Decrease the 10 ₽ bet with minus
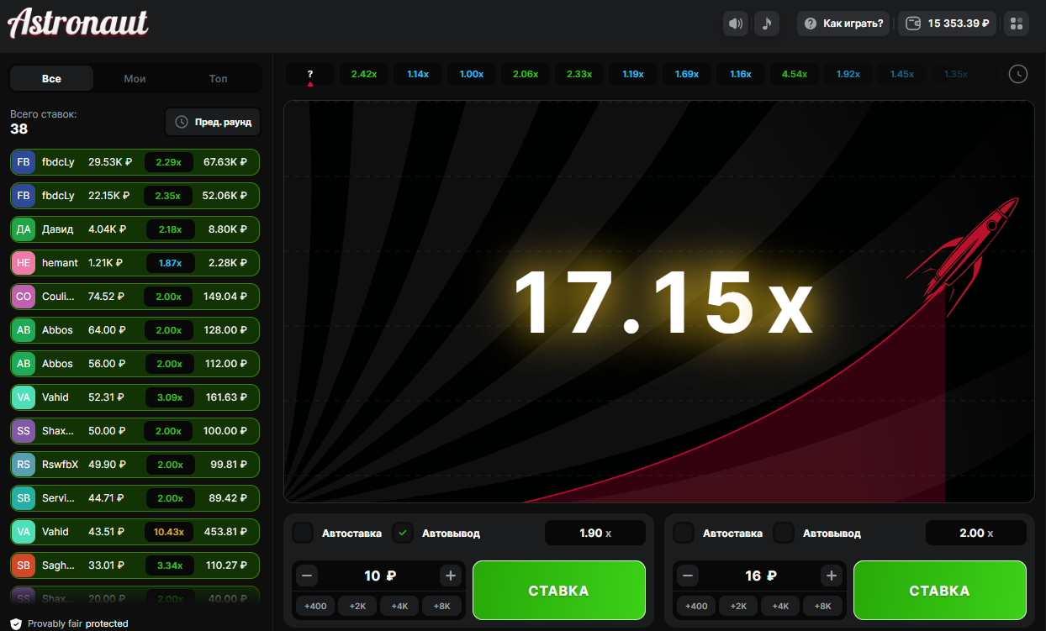 (x=308, y=576)
